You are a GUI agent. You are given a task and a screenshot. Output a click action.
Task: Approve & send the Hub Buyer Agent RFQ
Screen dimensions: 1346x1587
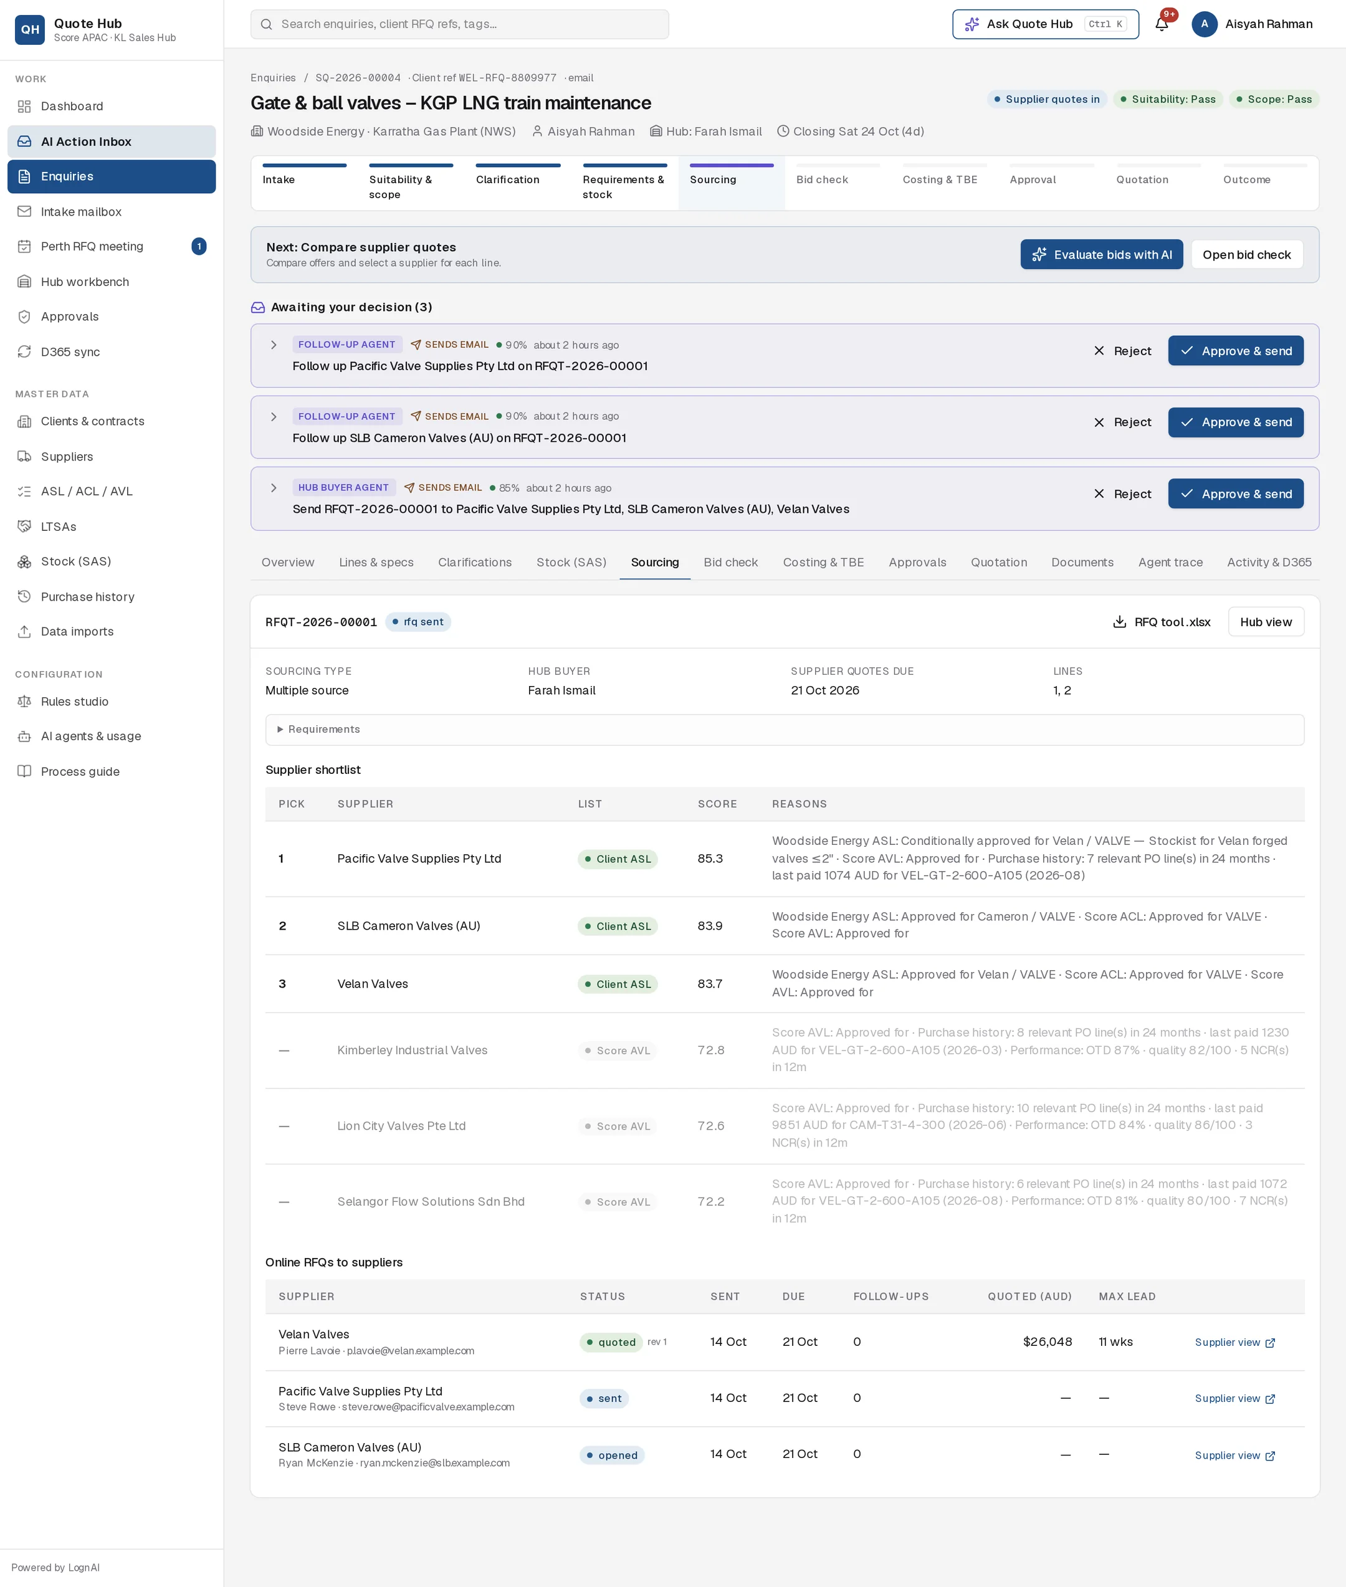(x=1235, y=493)
